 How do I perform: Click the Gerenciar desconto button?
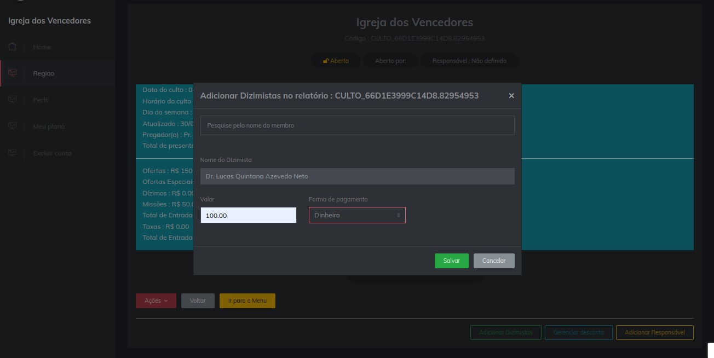click(578, 332)
